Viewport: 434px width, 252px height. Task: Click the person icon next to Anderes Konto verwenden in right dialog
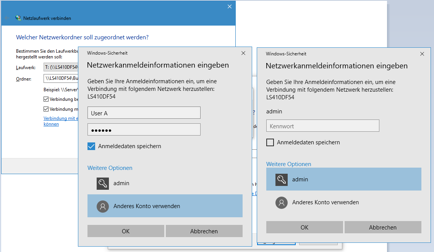point(282,202)
